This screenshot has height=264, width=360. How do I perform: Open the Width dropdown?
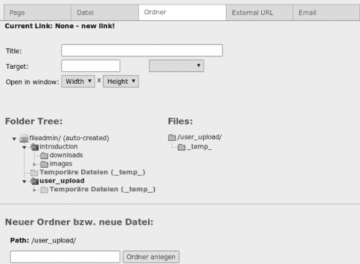[79, 82]
